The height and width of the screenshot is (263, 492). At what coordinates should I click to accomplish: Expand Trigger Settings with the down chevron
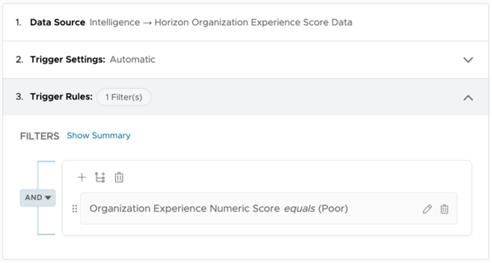467,60
